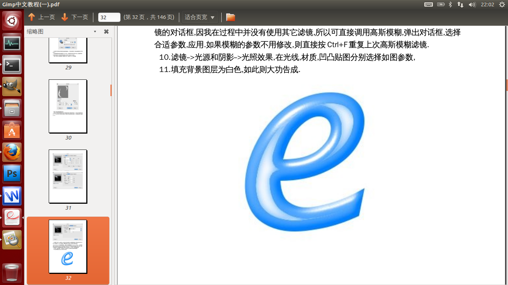Image resolution: width=508 pixels, height=285 pixels.
Task: Click the page number input field showing 32
Action: pyautogui.click(x=109, y=17)
